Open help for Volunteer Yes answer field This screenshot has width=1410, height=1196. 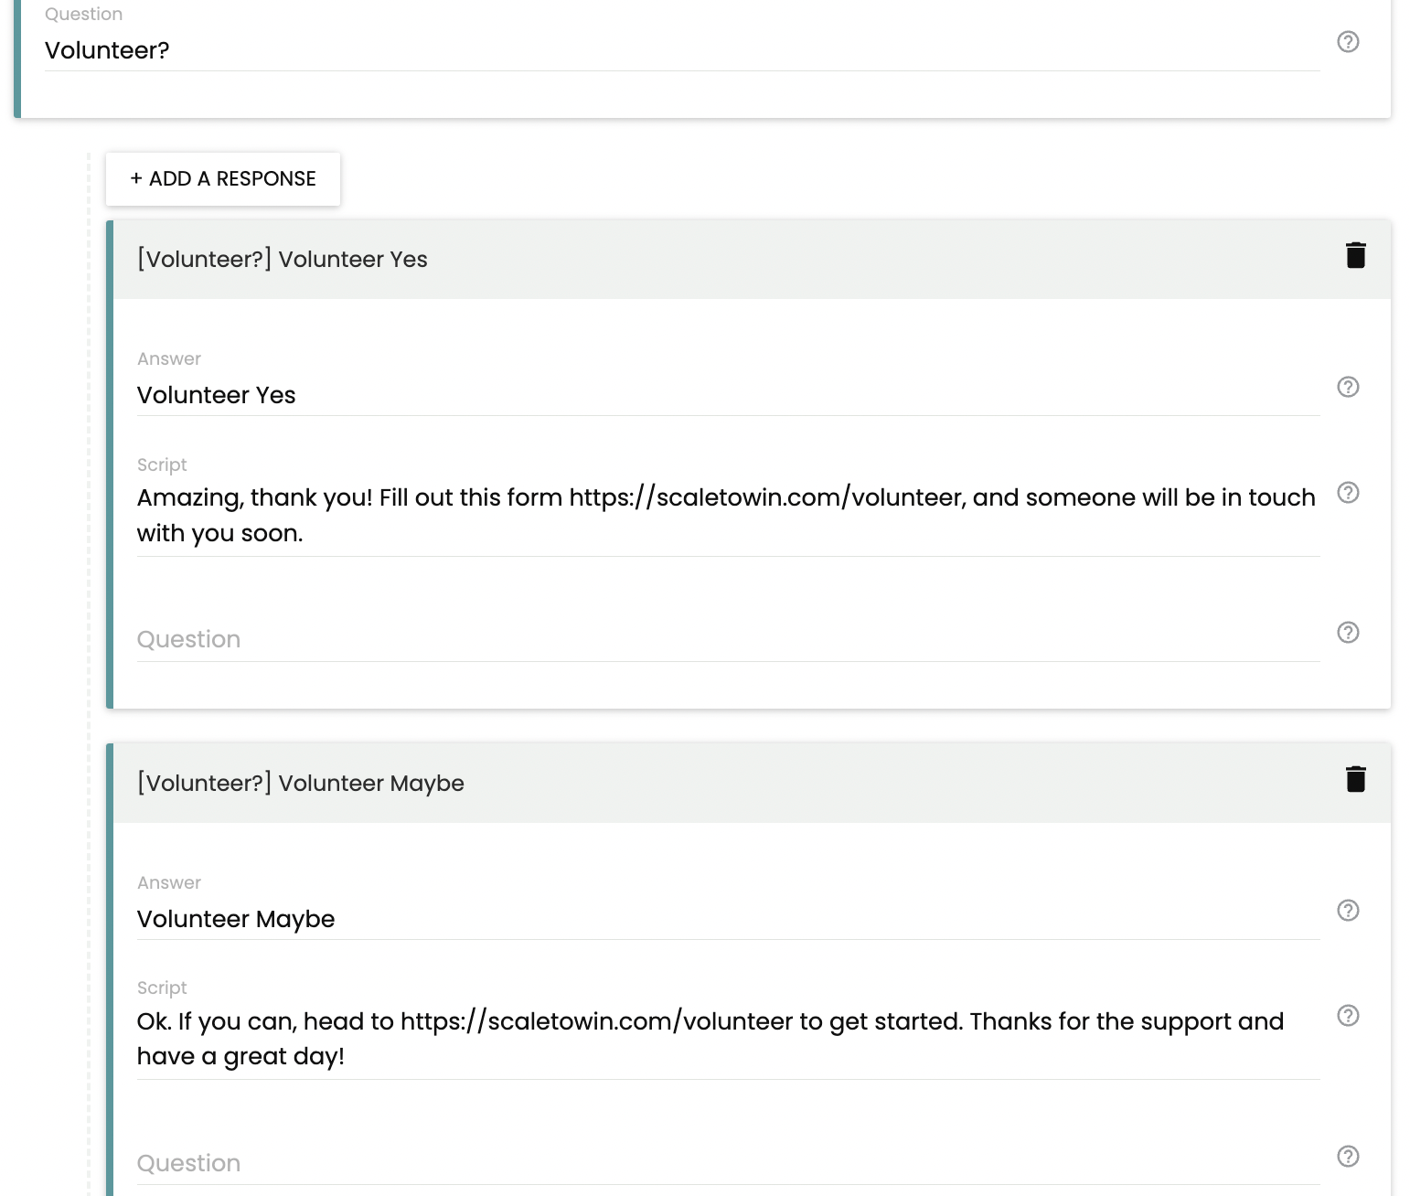pos(1348,387)
